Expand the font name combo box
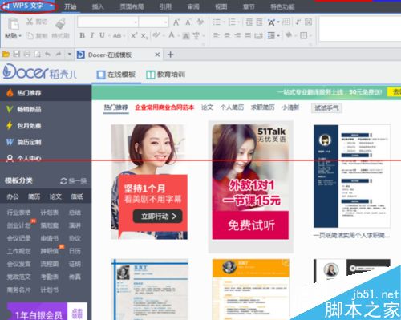This screenshot has width=401, height=320. pos(108,22)
